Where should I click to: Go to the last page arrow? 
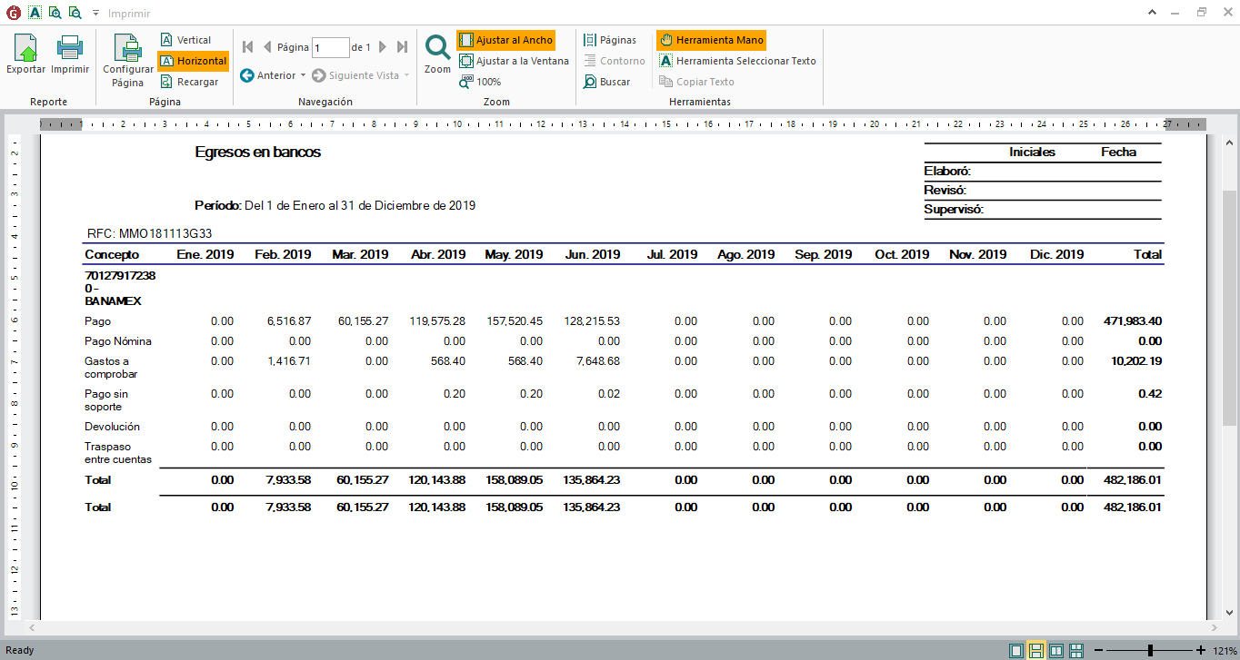402,47
